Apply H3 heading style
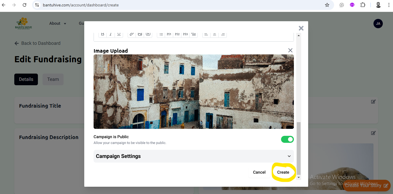This screenshot has height=194, width=393. pos(185,34)
